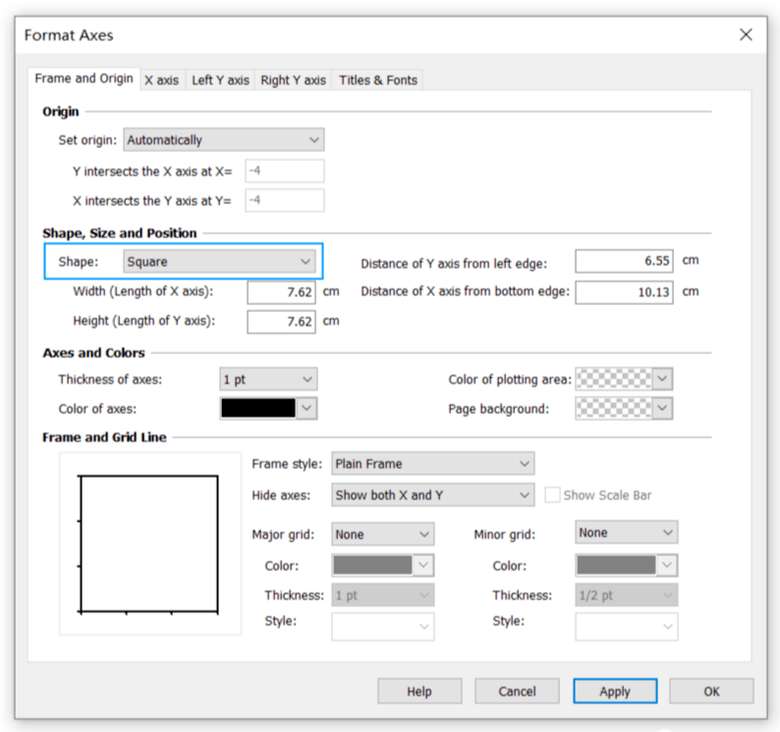
Task: Change the Page background color
Action: (623, 408)
